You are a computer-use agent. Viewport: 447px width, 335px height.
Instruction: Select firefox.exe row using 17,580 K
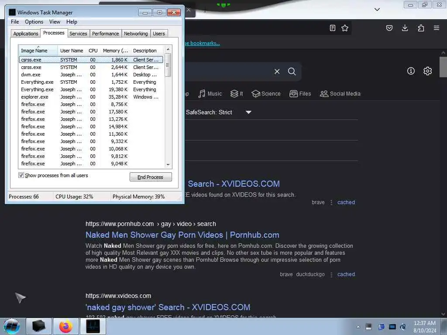pyautogui.click(x=91, y=112)
